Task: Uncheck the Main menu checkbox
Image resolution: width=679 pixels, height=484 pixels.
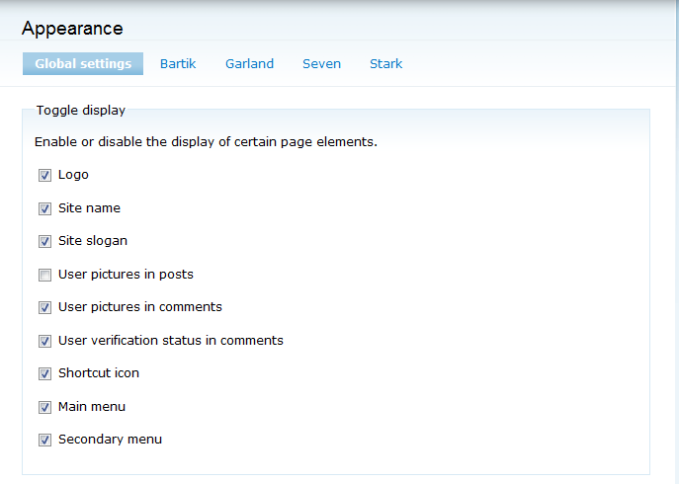Action: pyautogui.click(x=44, y=407)
